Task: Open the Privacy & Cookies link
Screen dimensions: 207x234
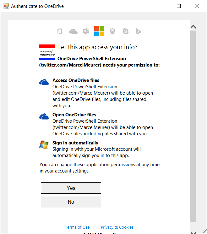Action: pyautogui.click(x=117, y=227)
